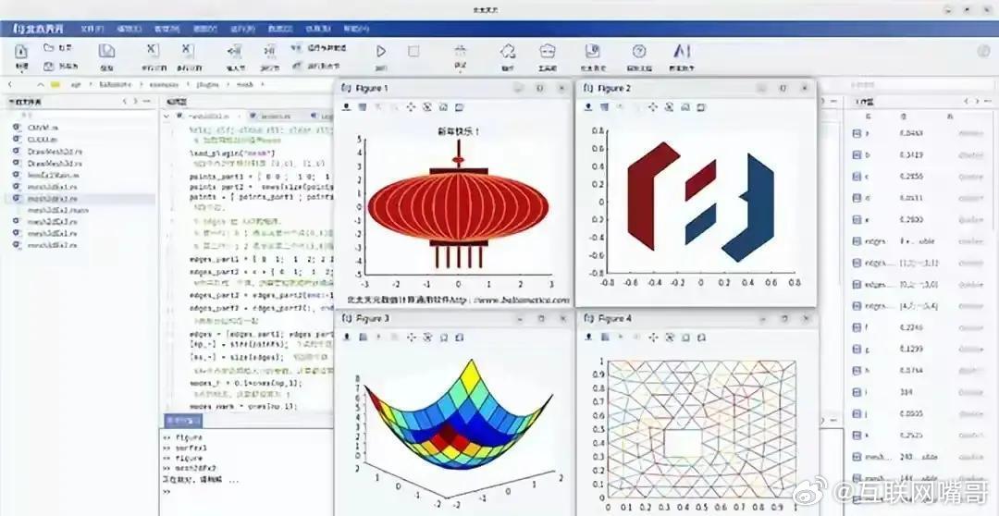This screenshot has height=516, width=999.
Task: Click the second X uncomment icon in toolbar
Action: pyautogui.click(x=187, y=50)
